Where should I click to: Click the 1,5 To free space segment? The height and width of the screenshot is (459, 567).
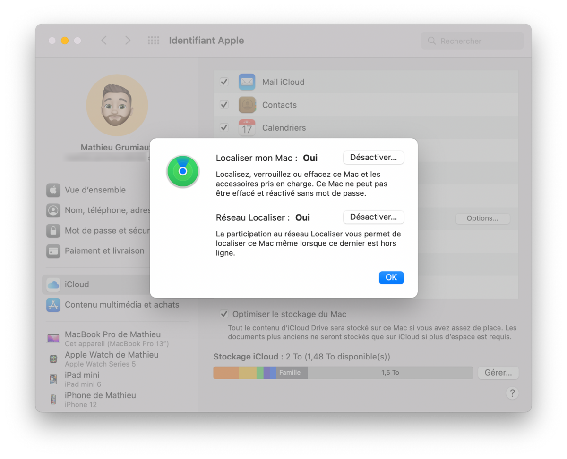[390, 373]
